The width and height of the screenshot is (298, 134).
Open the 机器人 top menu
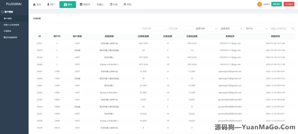[x=100, y=5]
